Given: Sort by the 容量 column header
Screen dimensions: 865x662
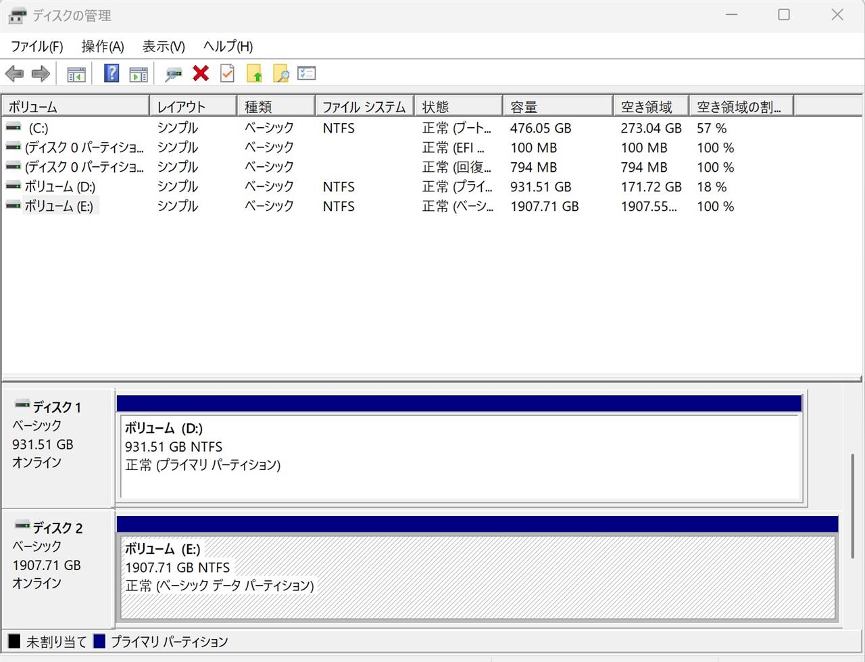Looking at the screenshot, I should tap(558, 106).
